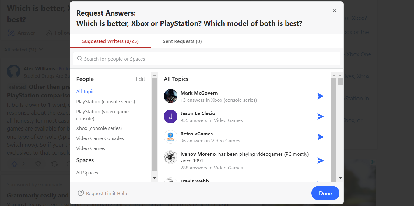Switch to Suggested Writers tab
Viewport: 414px width, 206px height.
pyautogui.click(x=110, y=41)
